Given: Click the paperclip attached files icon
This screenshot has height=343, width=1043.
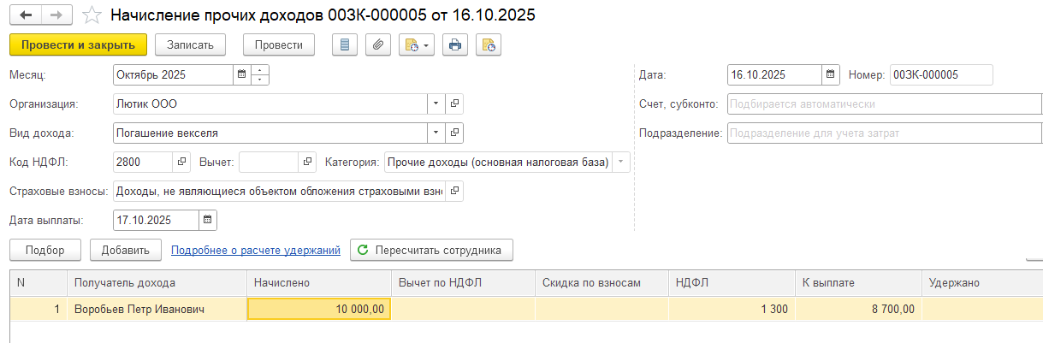Looking at the screenshot, I should pos(377,44).
